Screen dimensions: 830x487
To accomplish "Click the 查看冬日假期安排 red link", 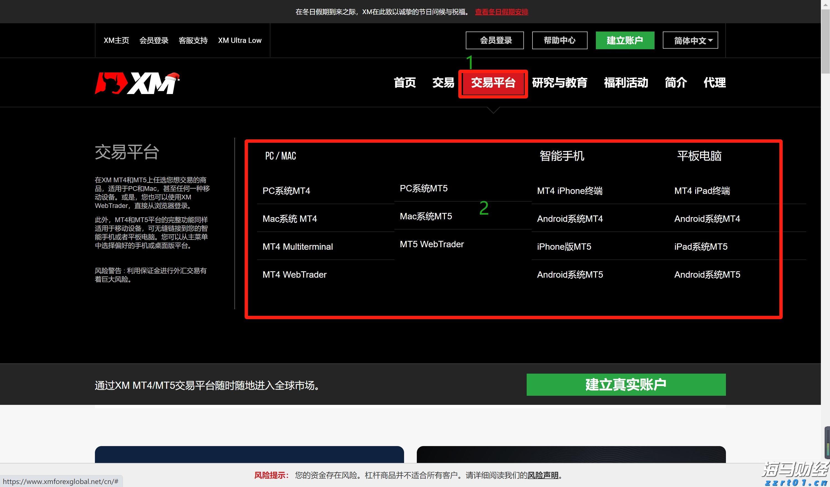I will point(501,12).
